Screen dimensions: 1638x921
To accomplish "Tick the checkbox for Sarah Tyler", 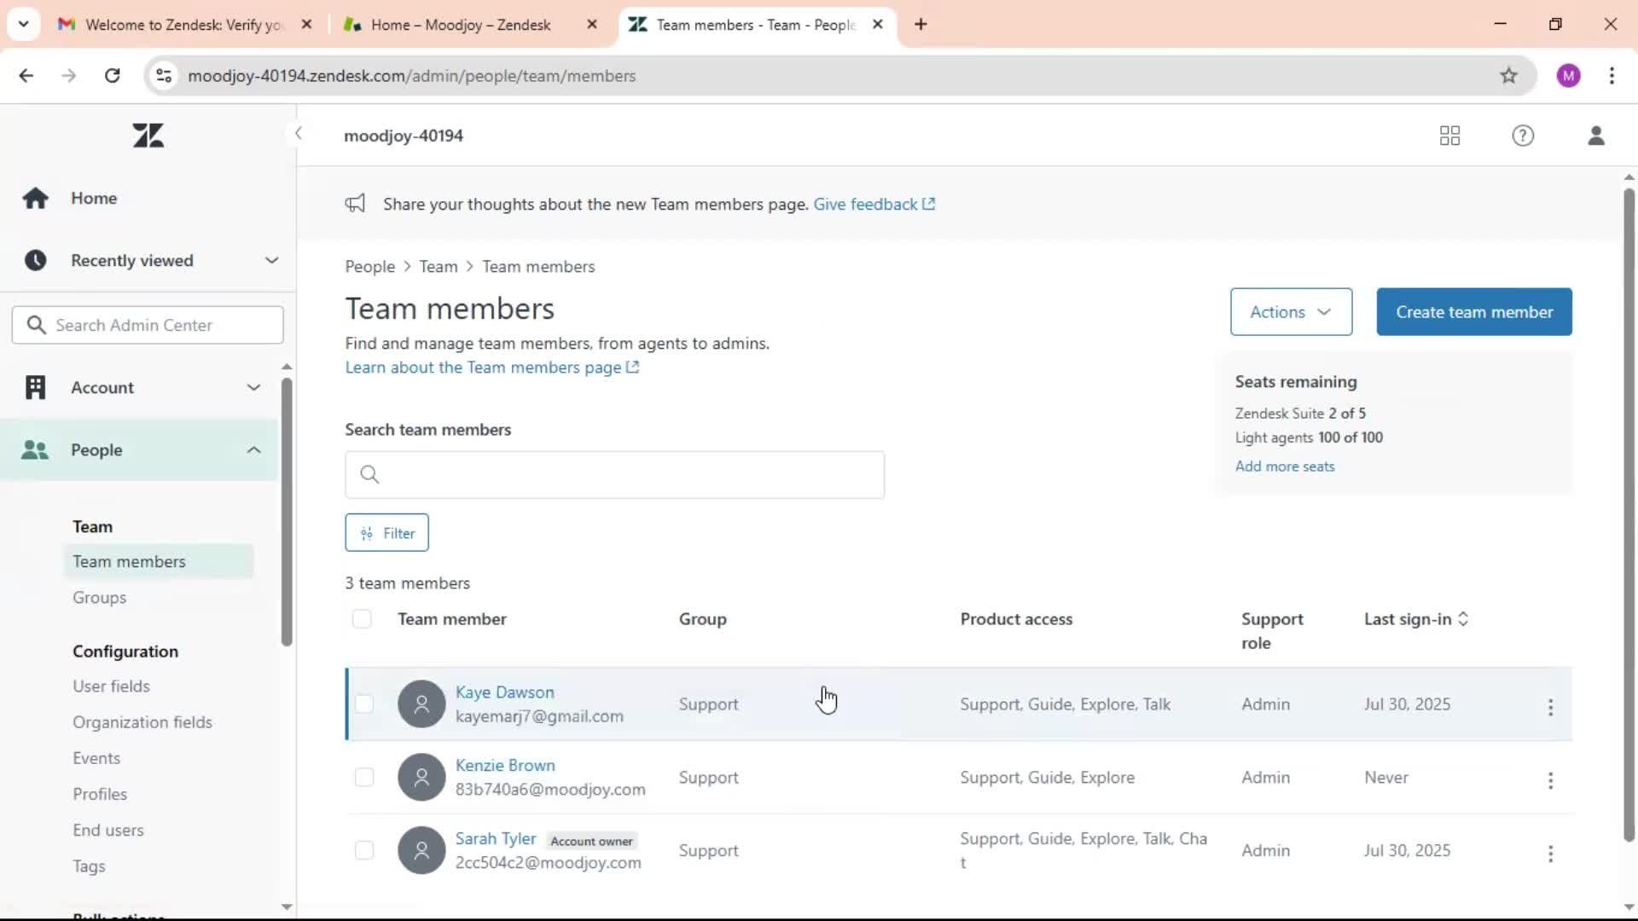I will (x=364, y=851).
